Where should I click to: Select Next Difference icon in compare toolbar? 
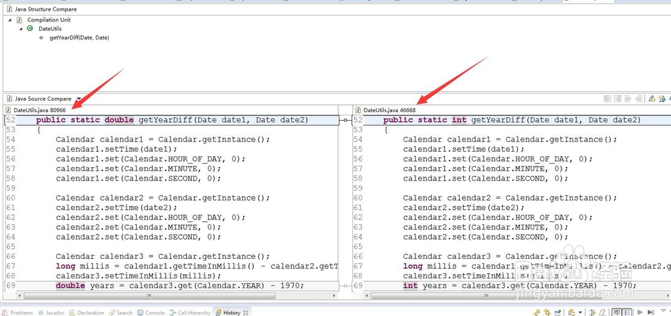[652, 99]
